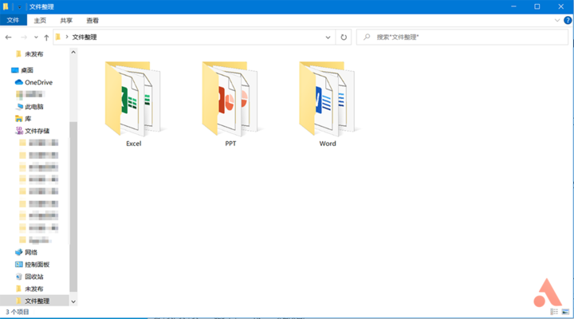Screen dimensions: 574x319
Task: Go up one folder level
Action: point(46,37)
